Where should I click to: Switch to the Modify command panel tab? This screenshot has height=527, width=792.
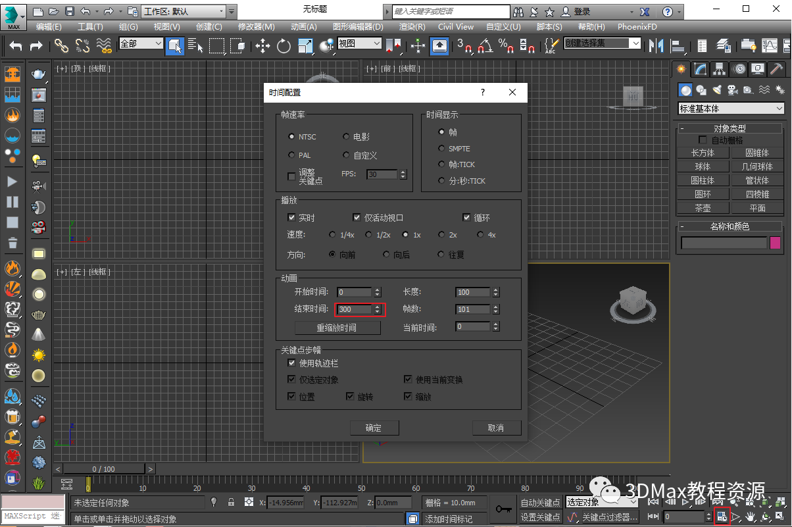point(701,69)
